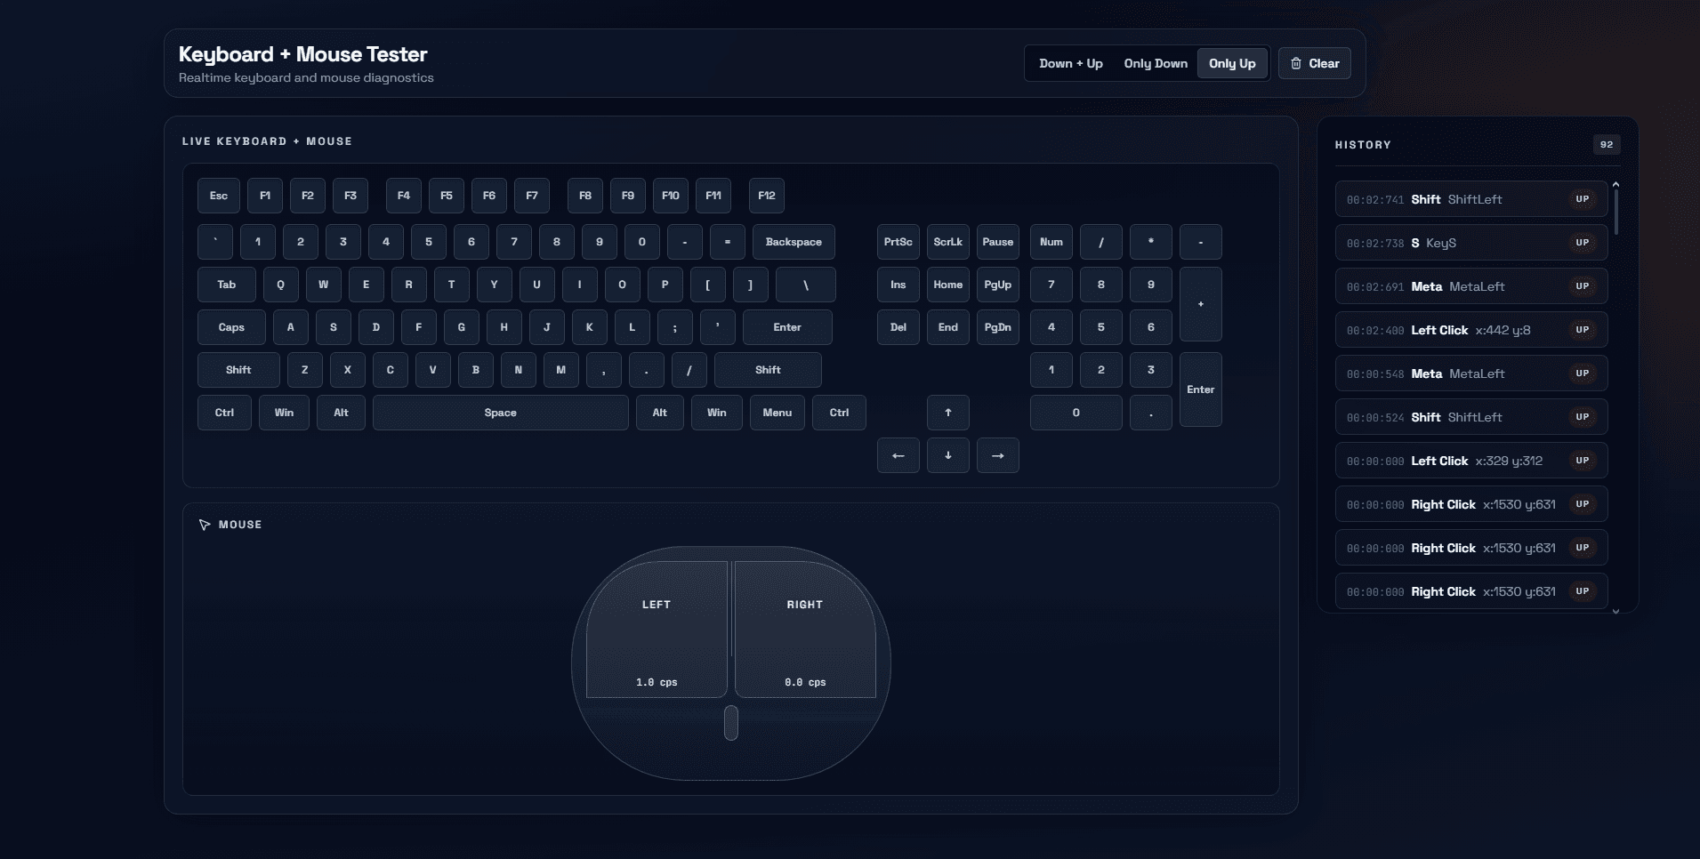
Task: Click the 00:00:548 Meta MetaLeft history entry
Action: click(1471, 373)
